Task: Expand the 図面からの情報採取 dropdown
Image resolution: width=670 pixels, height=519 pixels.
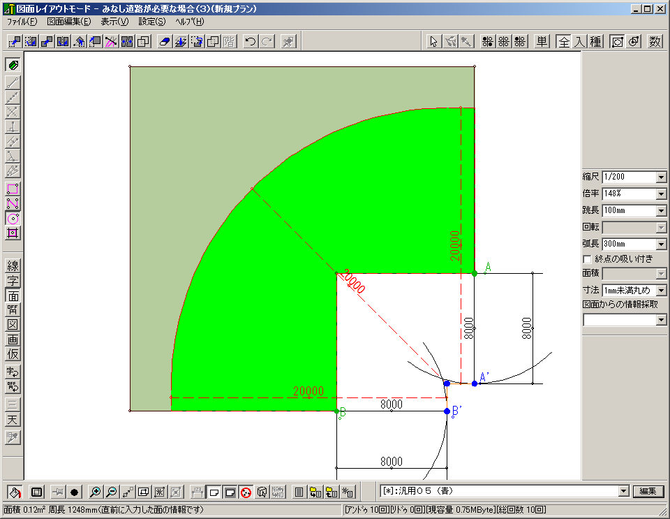Action: (661, 320)
